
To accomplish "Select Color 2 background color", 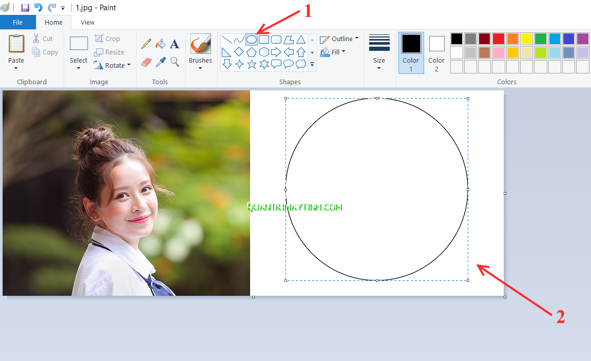I will pos(436,52).
